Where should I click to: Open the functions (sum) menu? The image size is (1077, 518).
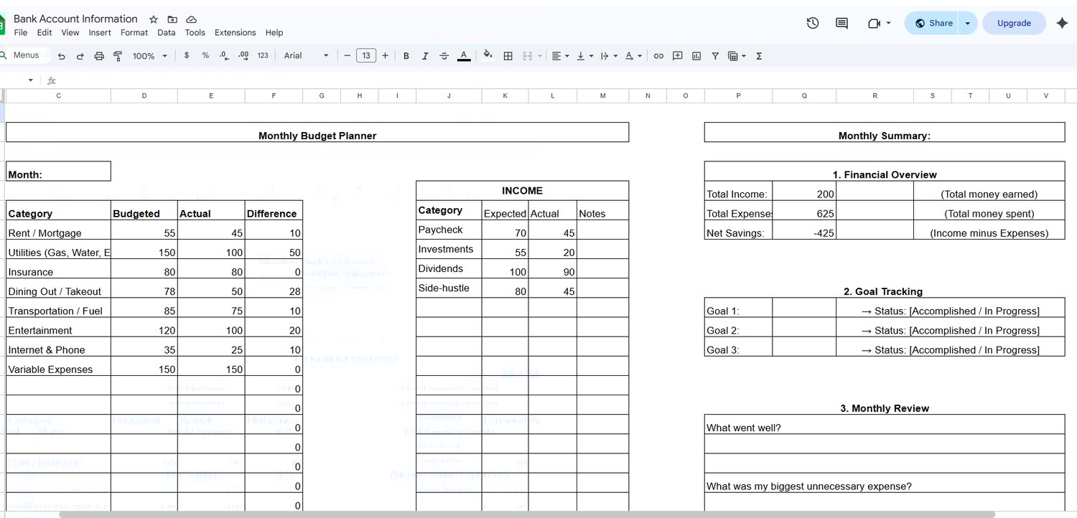pyautogui.click(x=758, y=55)
